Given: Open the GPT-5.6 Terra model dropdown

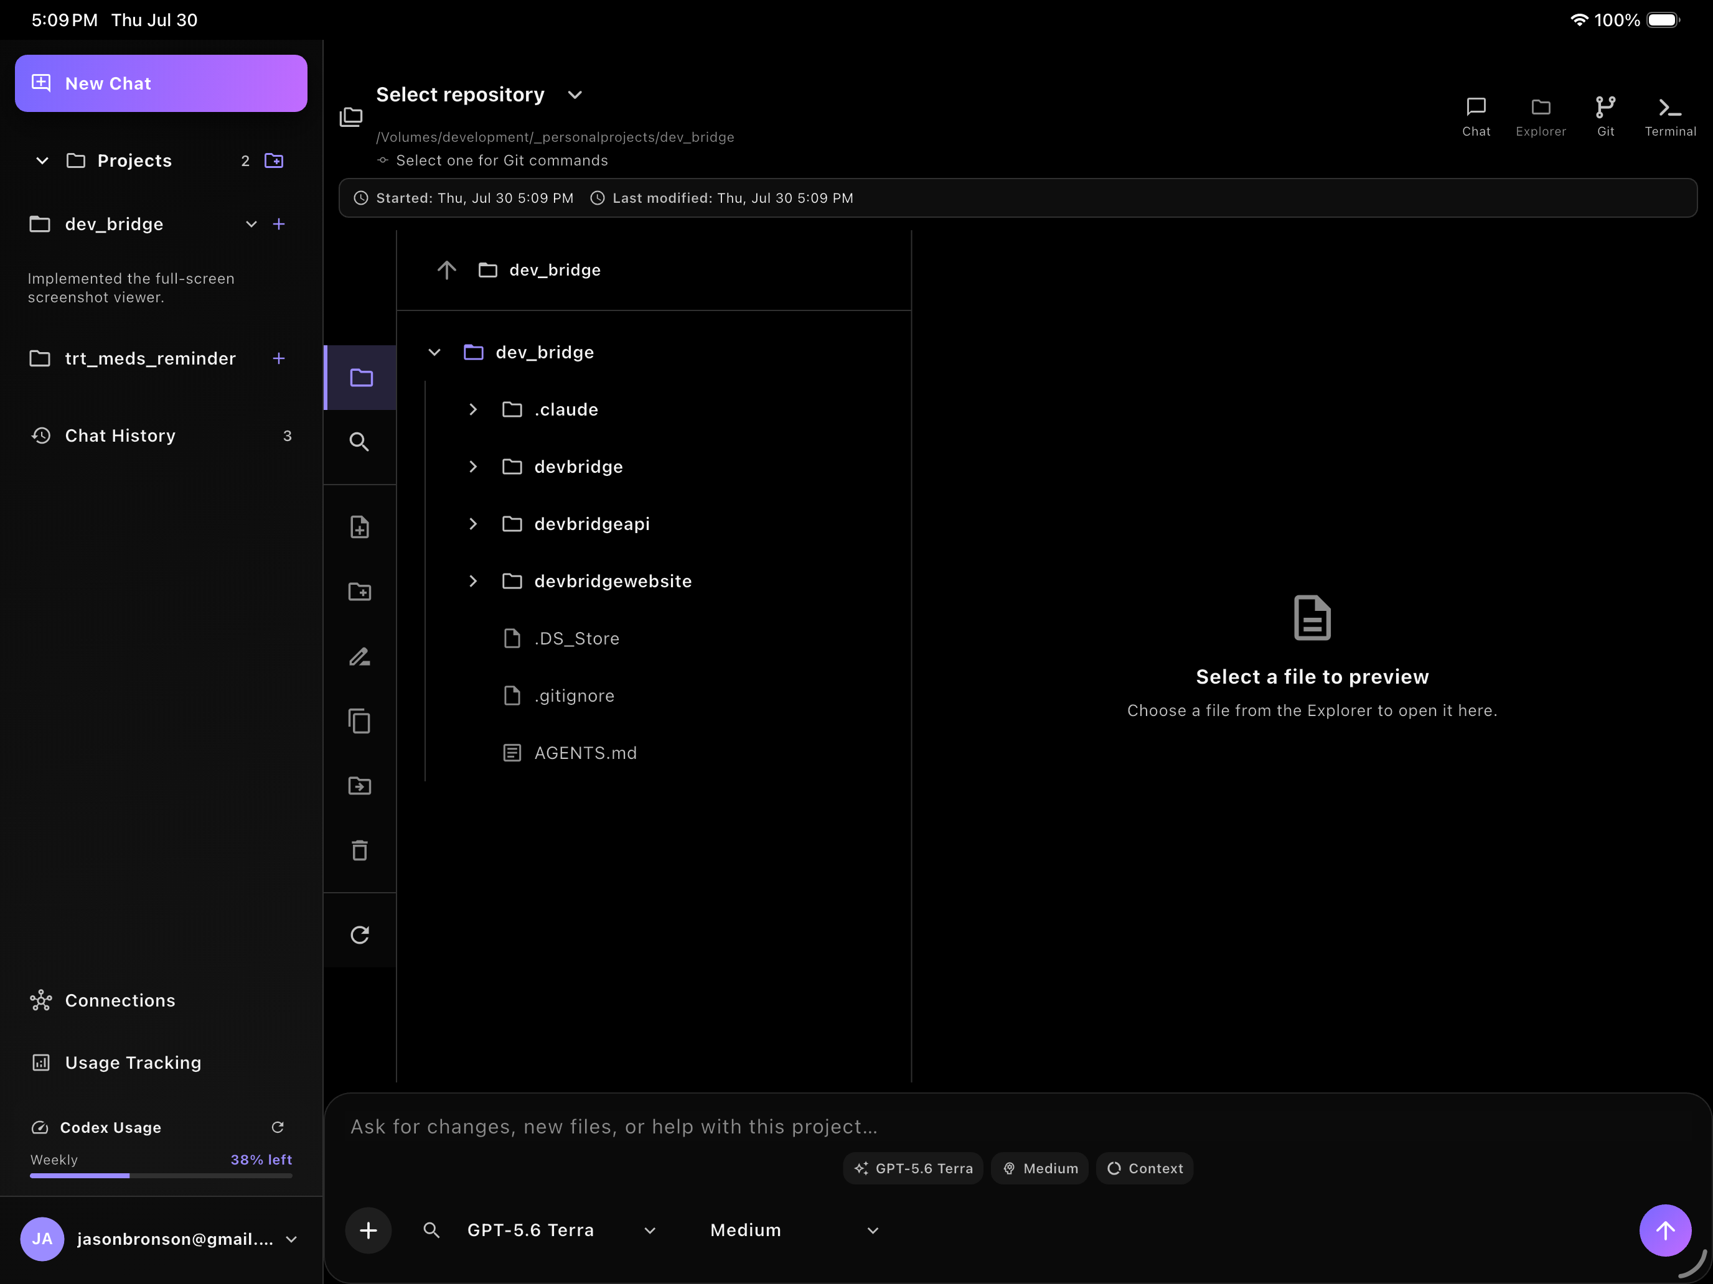Looking at the screenshot, I should pos(562,1230).
